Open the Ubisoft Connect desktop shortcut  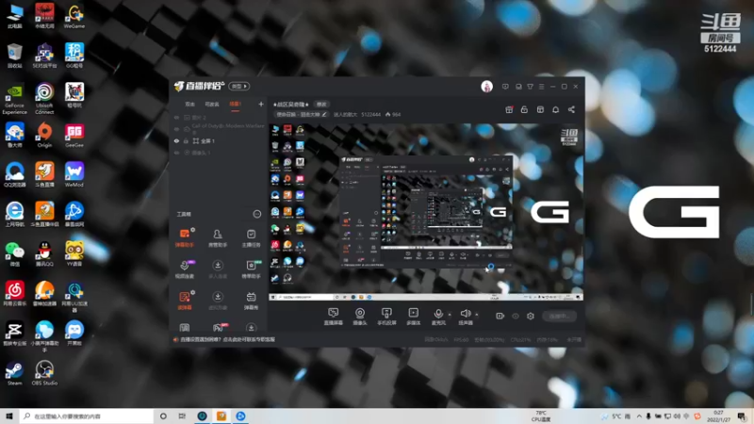pos(44,99)
